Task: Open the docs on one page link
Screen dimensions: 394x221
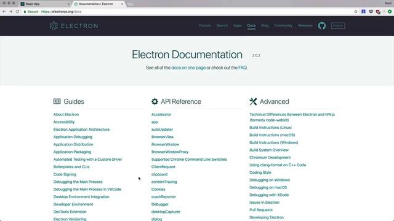Action: tap(188, 68)
